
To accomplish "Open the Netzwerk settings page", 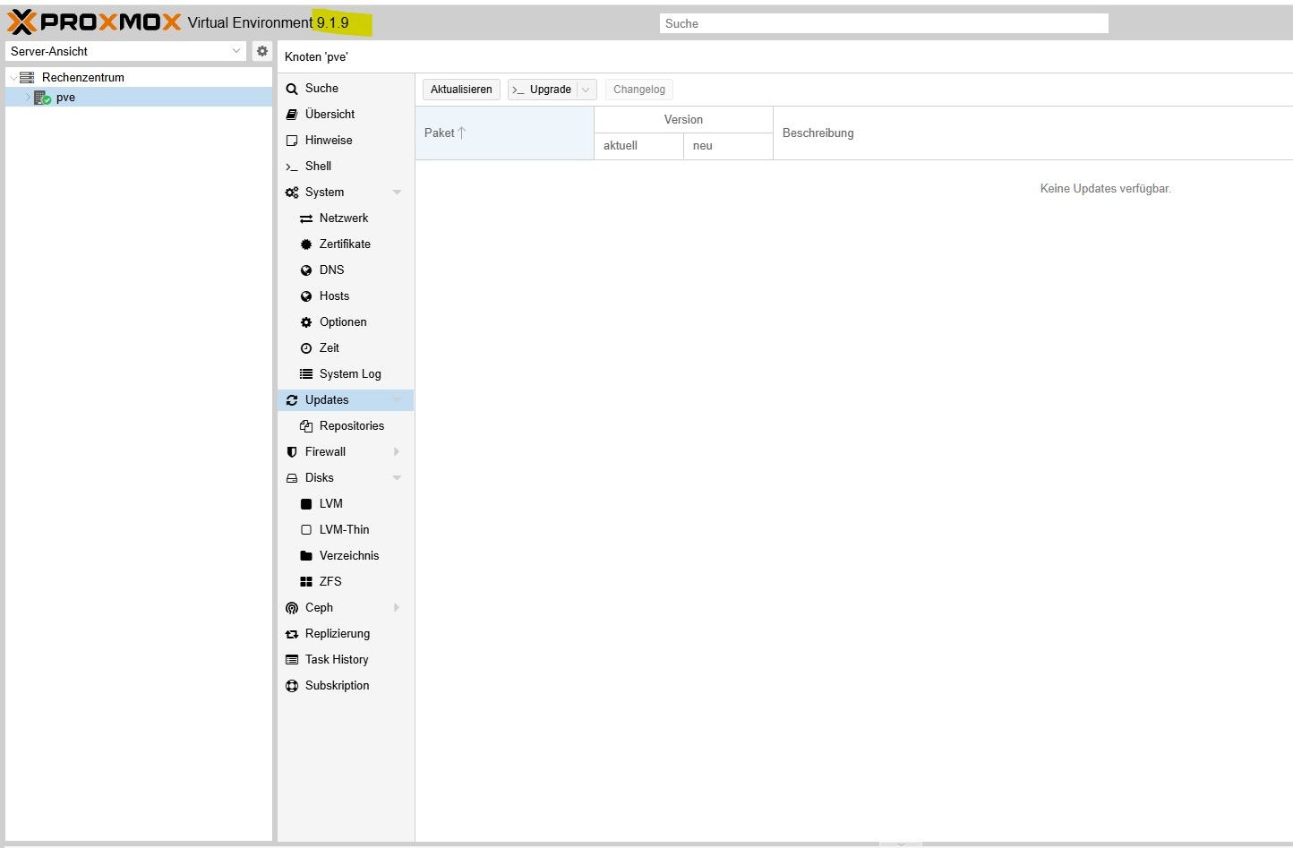I will coord(346,218).
